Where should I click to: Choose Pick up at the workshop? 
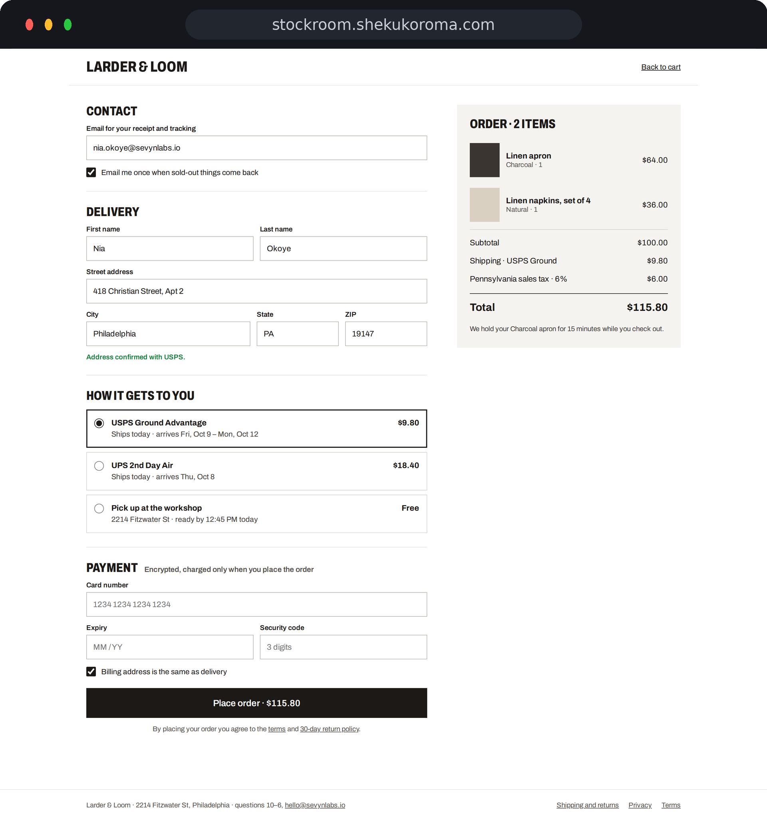point(256,514)
